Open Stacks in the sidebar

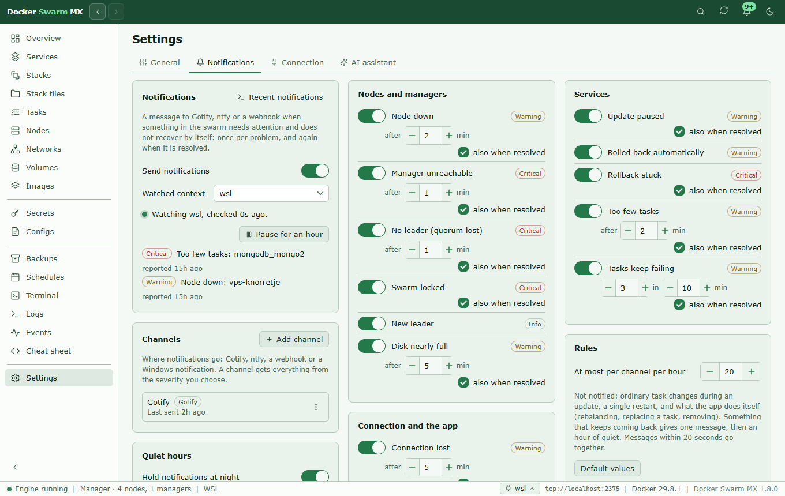pyautogui.click(x=59, y=76)
